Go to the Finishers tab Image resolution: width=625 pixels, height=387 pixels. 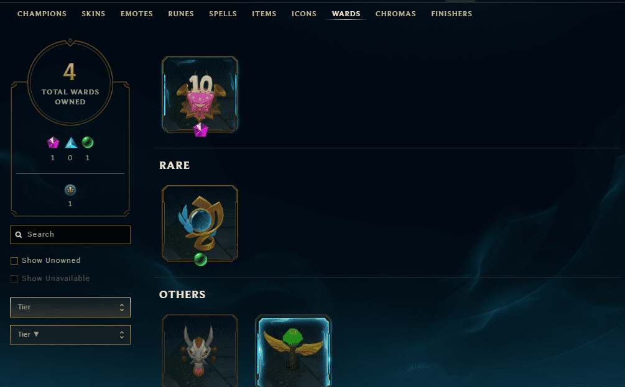[x=451, y=14]
